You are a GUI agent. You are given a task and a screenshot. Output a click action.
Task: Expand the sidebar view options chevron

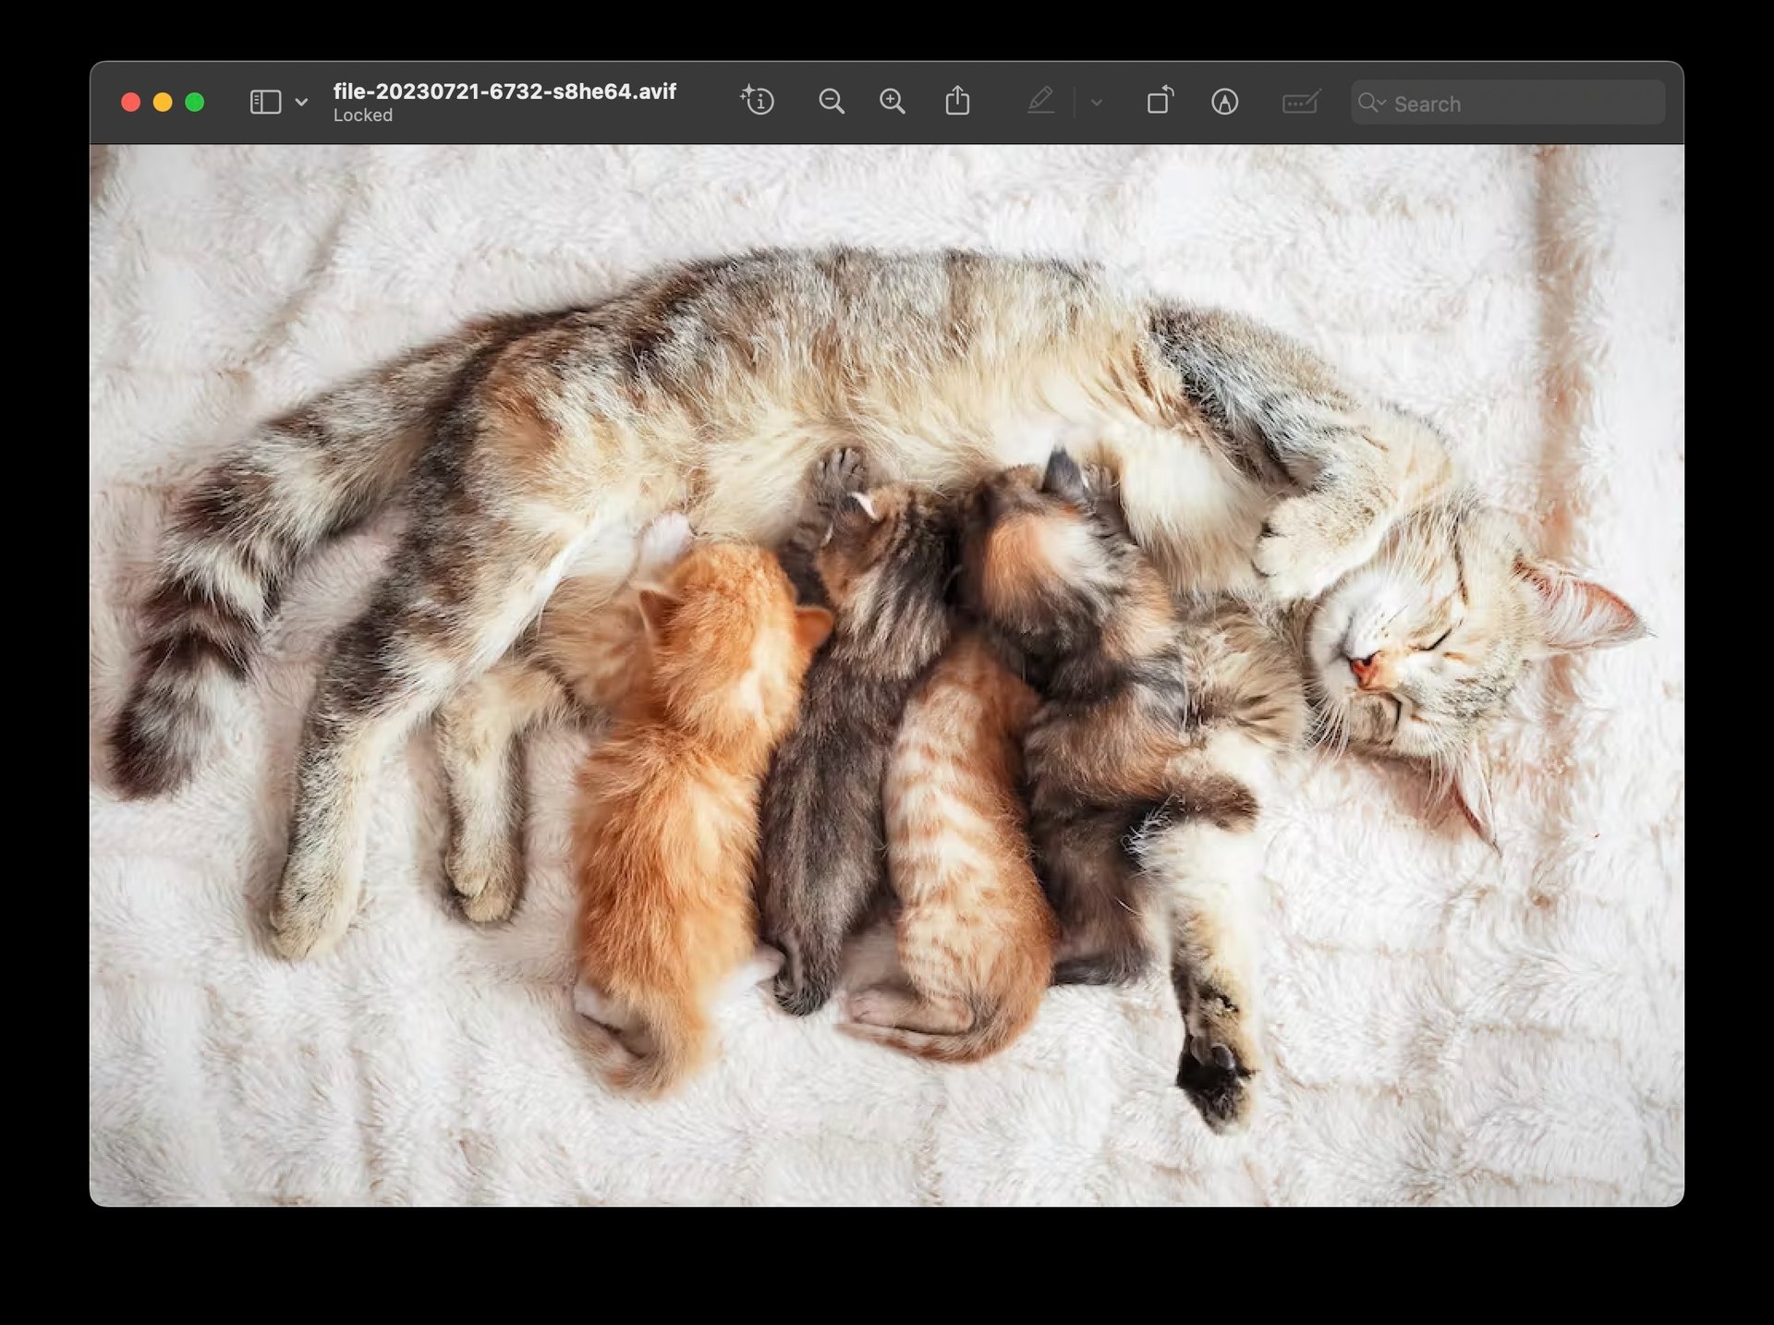(x=301, y=103)
